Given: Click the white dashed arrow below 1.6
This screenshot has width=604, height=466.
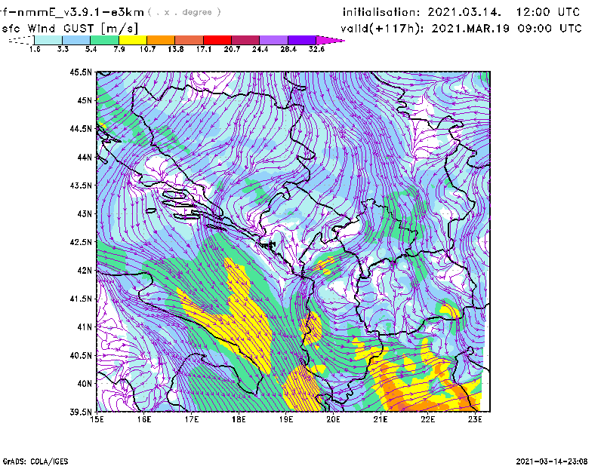Looking at the screenshot, I should (x=21, y=40).
